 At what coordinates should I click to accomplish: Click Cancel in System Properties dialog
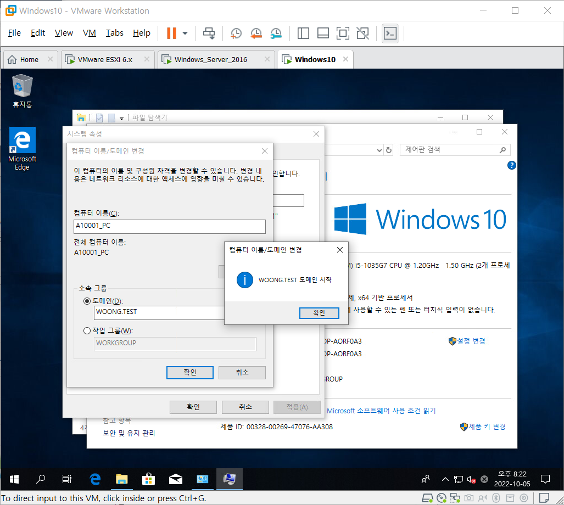pos(245,407)
